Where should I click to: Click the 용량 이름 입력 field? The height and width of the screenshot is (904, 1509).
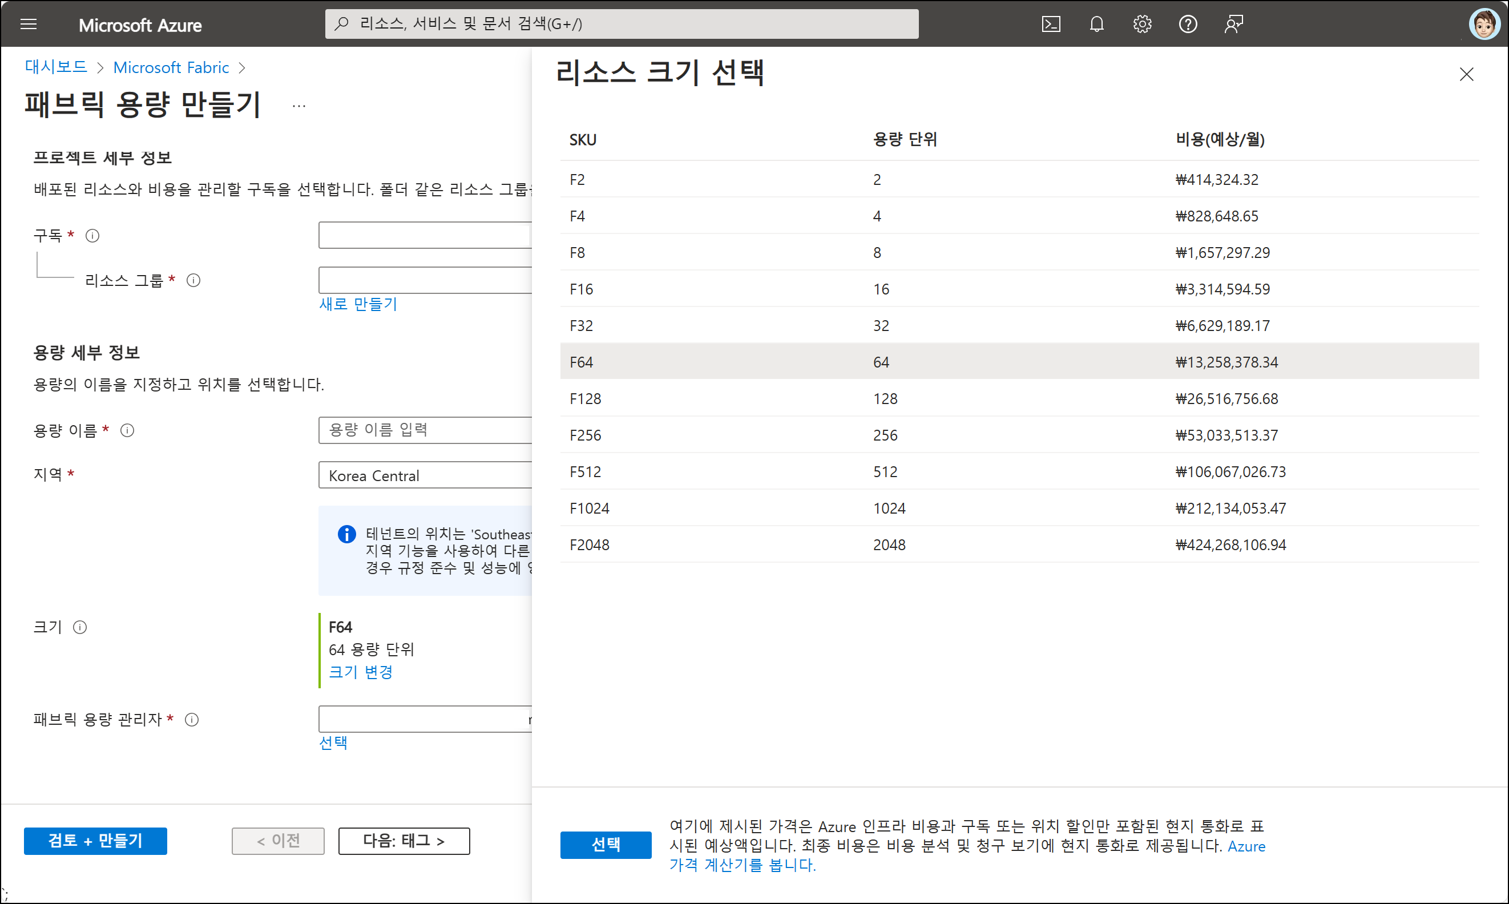tap(425, 430)
